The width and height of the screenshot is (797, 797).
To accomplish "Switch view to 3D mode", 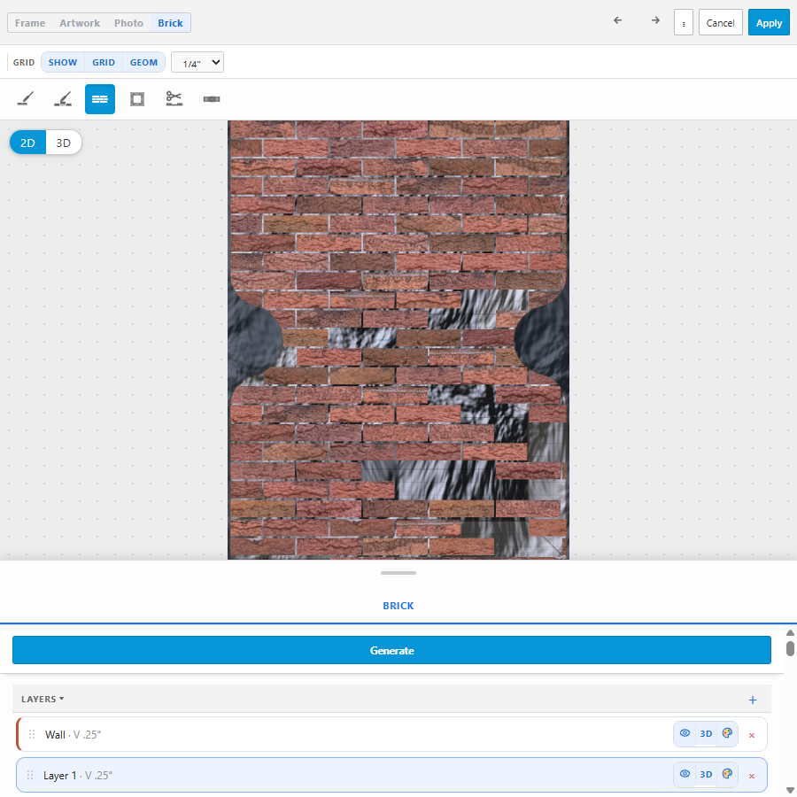I will (x=64, y=143).
